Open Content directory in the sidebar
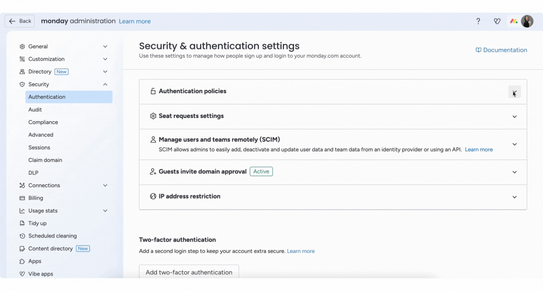Screen dimensions: 543x291 pyautogui.click(x=50, y=249)
